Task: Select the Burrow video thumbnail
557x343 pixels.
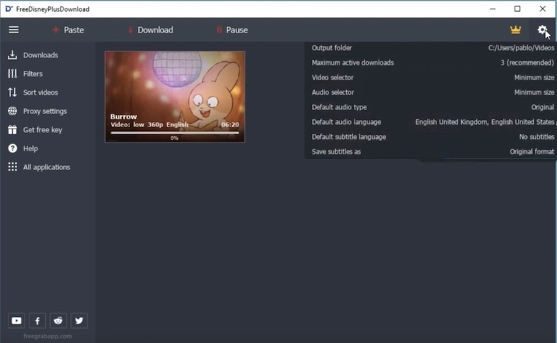Action: [175, 97]
